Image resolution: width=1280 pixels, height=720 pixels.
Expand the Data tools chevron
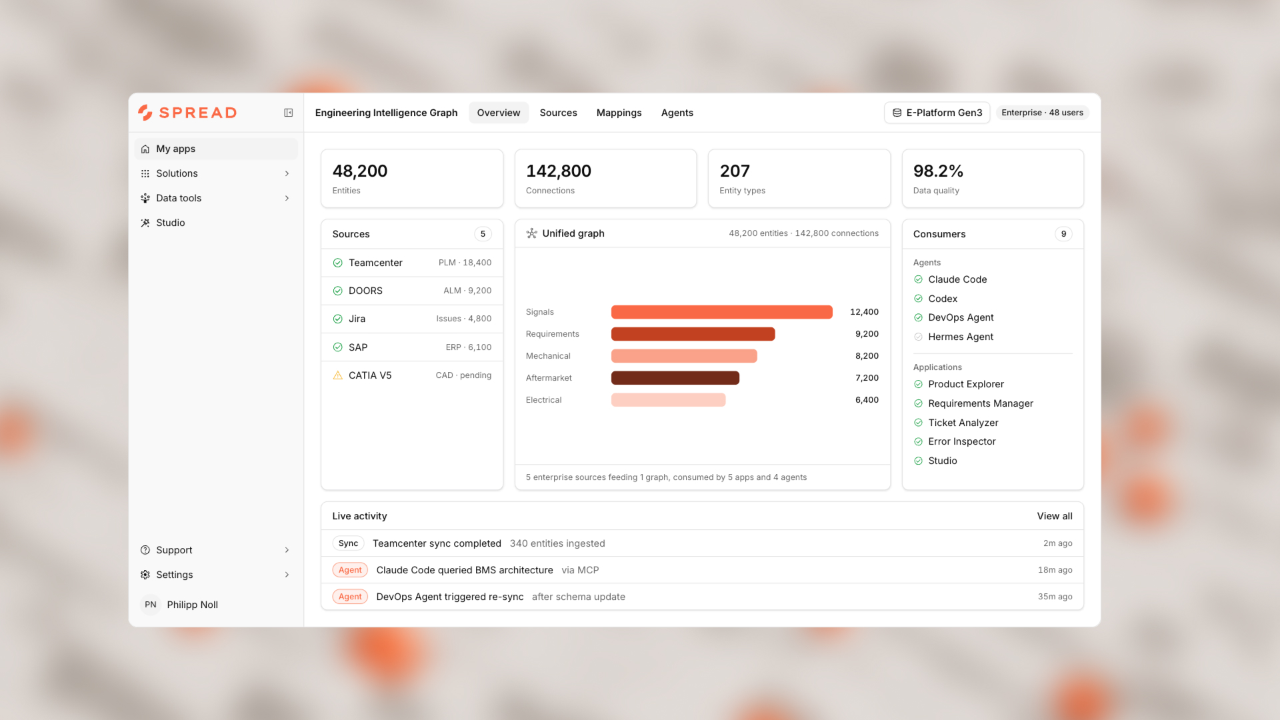287,198
